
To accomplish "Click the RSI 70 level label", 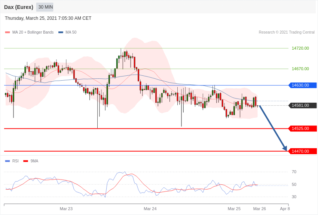I will click(x=294, y=172).
